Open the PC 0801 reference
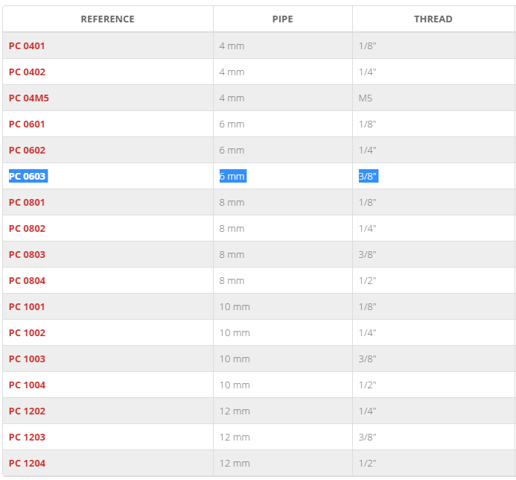 click(27, 202)
